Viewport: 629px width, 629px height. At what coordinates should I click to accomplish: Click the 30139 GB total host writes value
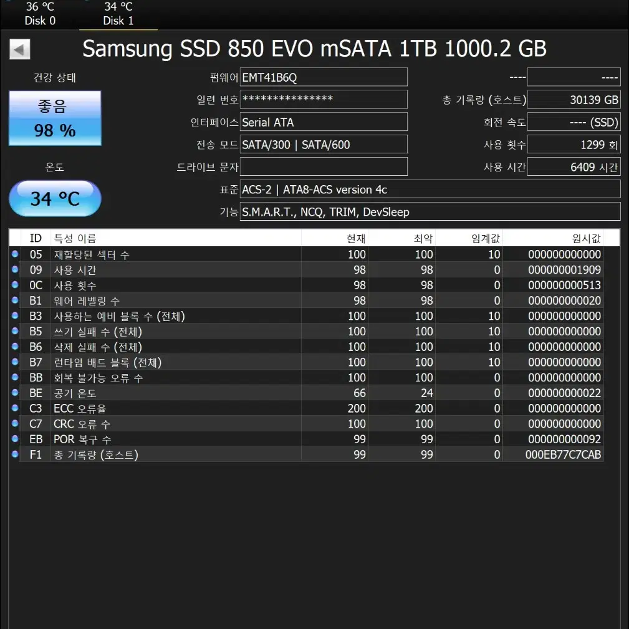point(574,100)
